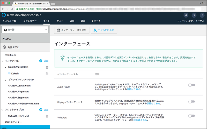This screenshot has width=207, height=129.
Task: Open 詳細はこちら link for VideoApp
Action: coord(140,120)
